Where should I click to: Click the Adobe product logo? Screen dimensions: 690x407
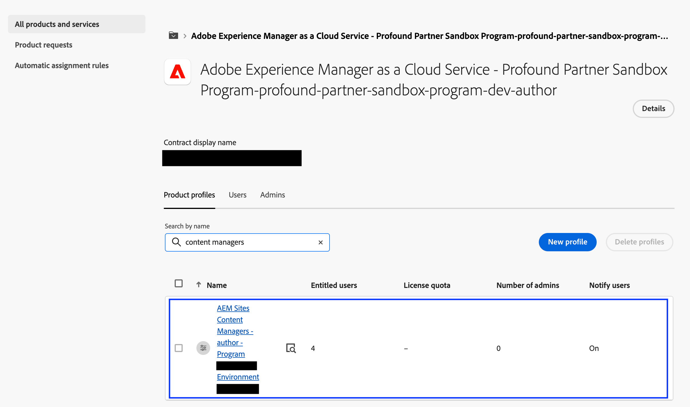pos(178,72)
